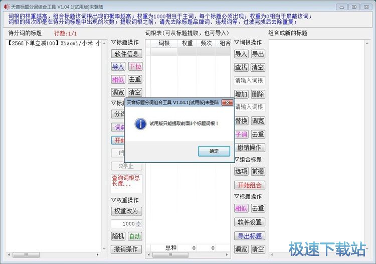Click the pink 下拉 button
376x264 pixels.
tap(135, 66)
